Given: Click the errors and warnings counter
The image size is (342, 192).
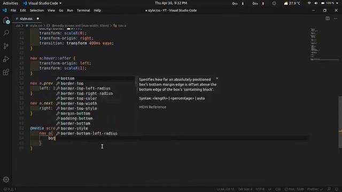Looking at the screenshot, I should tap(10, 189).
